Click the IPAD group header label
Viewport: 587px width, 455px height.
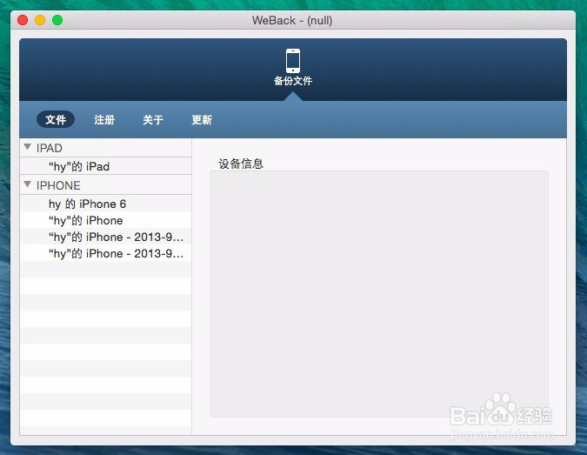[x=50, y=148]
